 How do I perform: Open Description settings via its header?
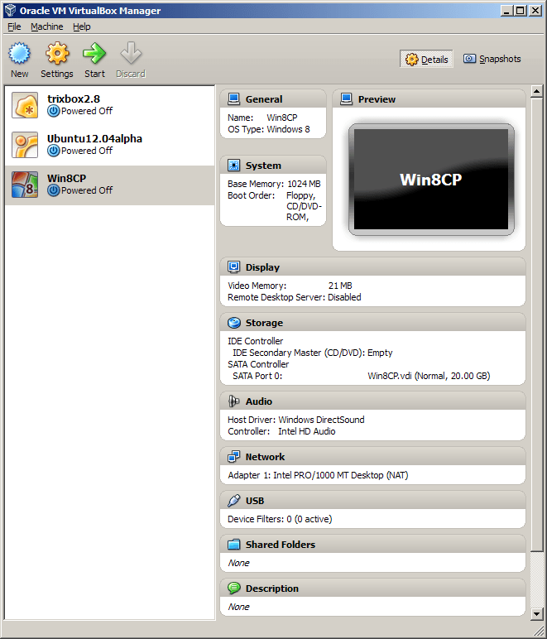coord(272,589)
